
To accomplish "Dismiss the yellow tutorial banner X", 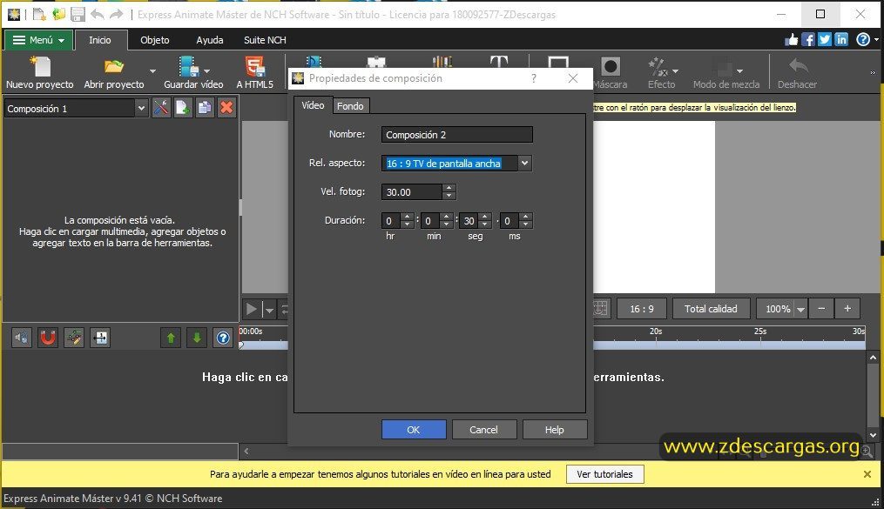I will click(867, 474).
